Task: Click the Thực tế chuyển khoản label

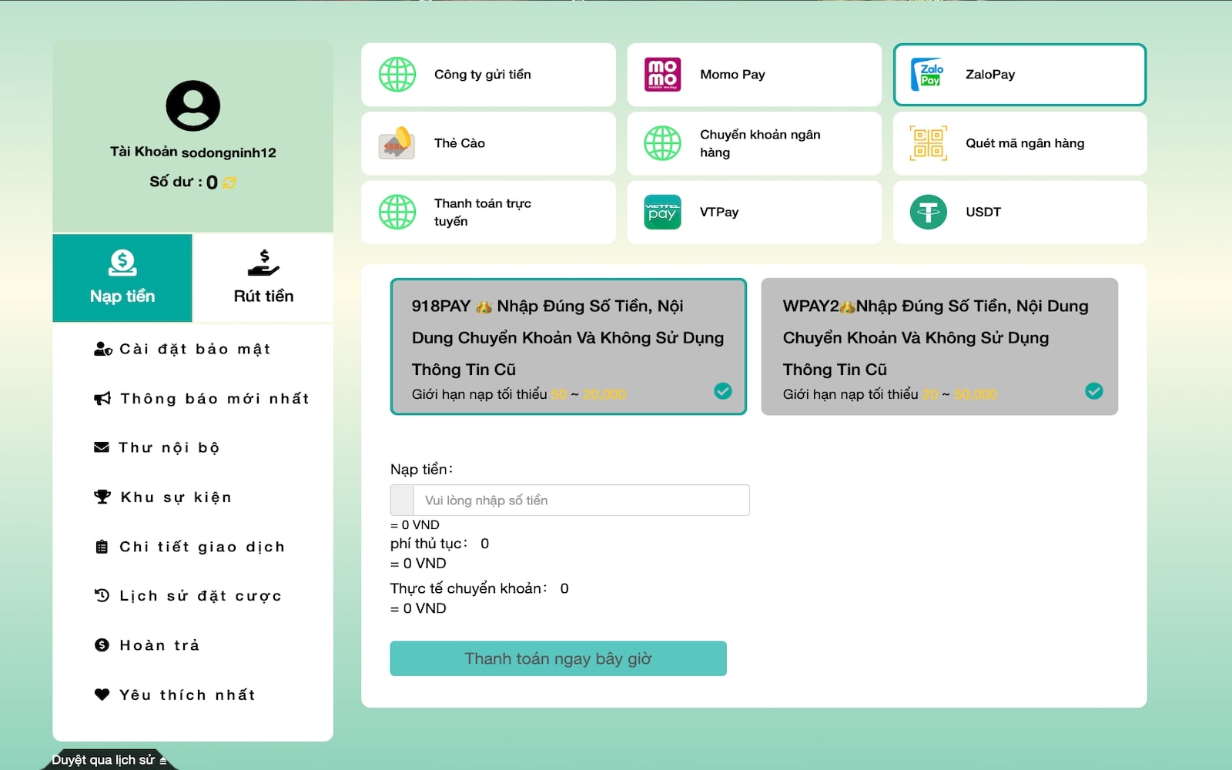Action: [x=469, y=588]
